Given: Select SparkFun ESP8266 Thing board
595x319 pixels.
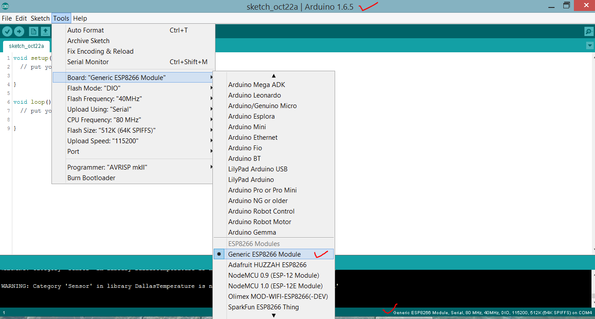Looking at the screenshot, I should pyautogui.click(x=274, y=307).
